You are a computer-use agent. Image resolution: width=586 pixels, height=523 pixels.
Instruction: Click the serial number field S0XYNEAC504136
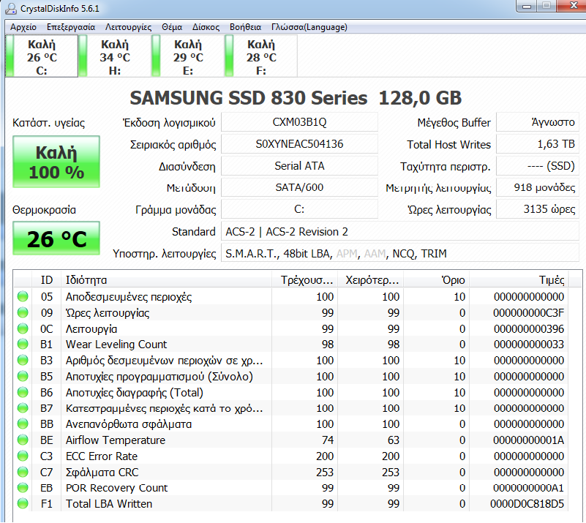tap(299, 144)
